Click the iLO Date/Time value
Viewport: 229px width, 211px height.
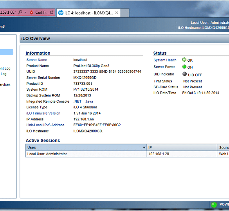(x=200, y=93)
